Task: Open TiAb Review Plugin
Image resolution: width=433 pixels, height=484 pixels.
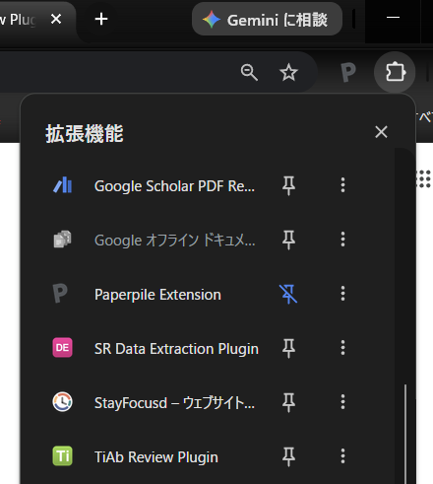Action: coord(156,457)
